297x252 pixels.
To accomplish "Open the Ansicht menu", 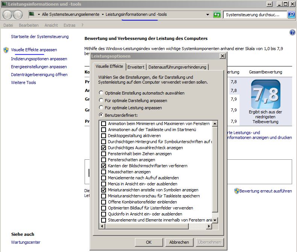I will [51, 25].
